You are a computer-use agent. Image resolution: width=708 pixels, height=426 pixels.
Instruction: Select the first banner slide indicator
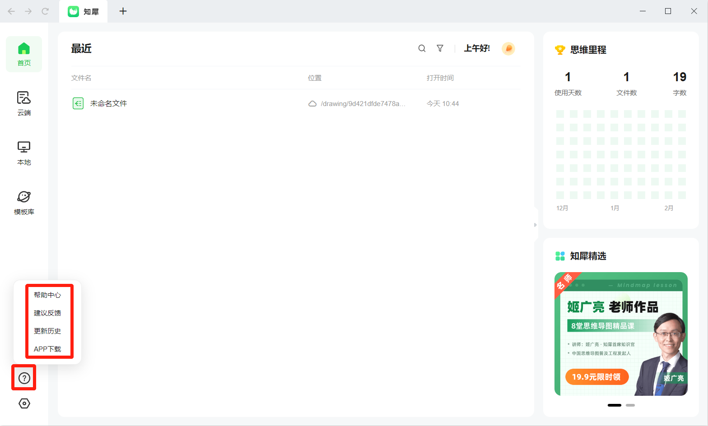click(x=615, y=405)
